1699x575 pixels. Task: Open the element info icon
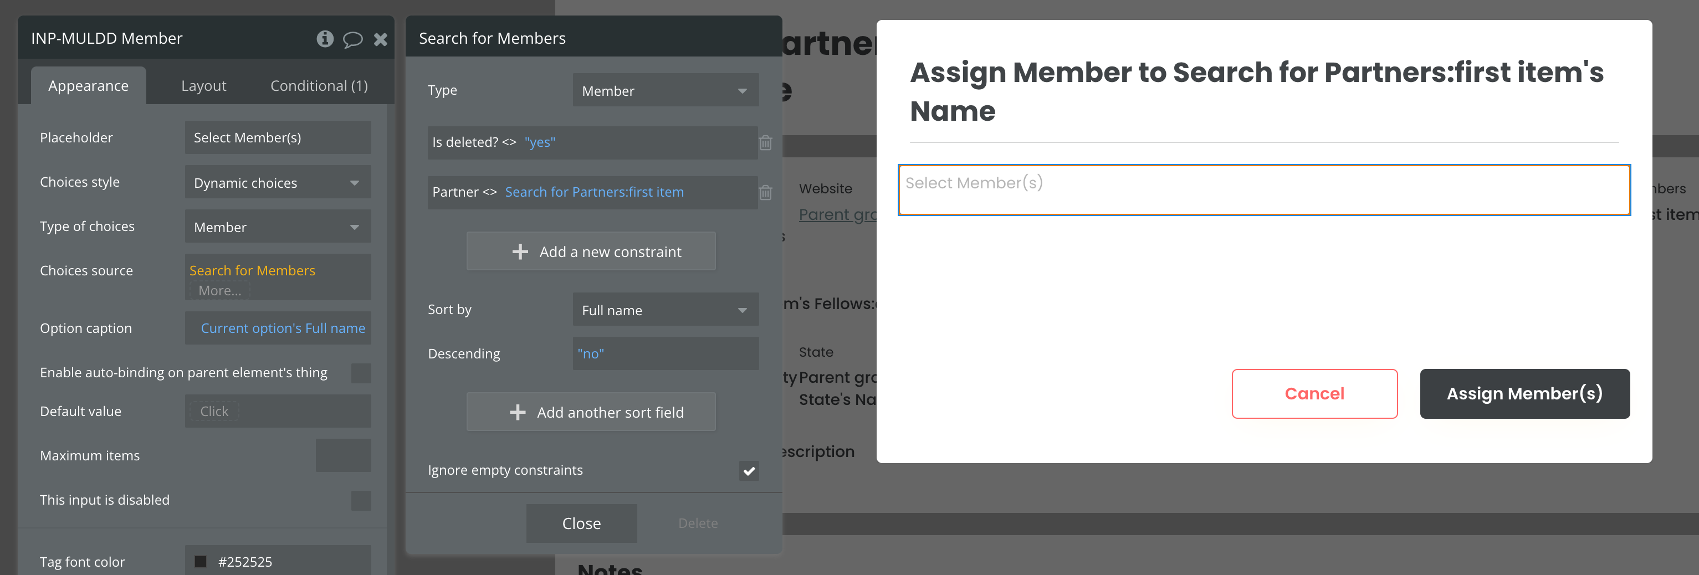click(325, 39)
